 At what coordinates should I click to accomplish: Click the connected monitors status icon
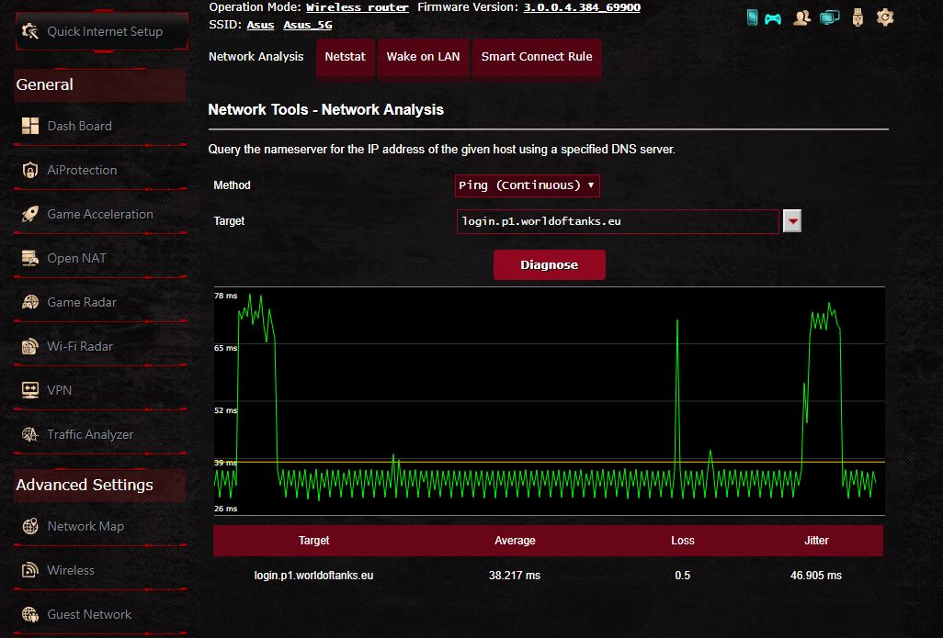829,18
